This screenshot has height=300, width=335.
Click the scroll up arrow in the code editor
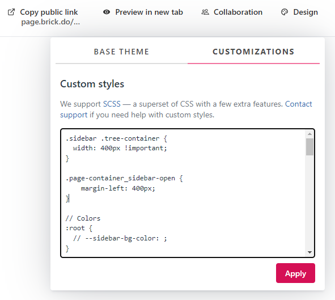pos(309,134)
